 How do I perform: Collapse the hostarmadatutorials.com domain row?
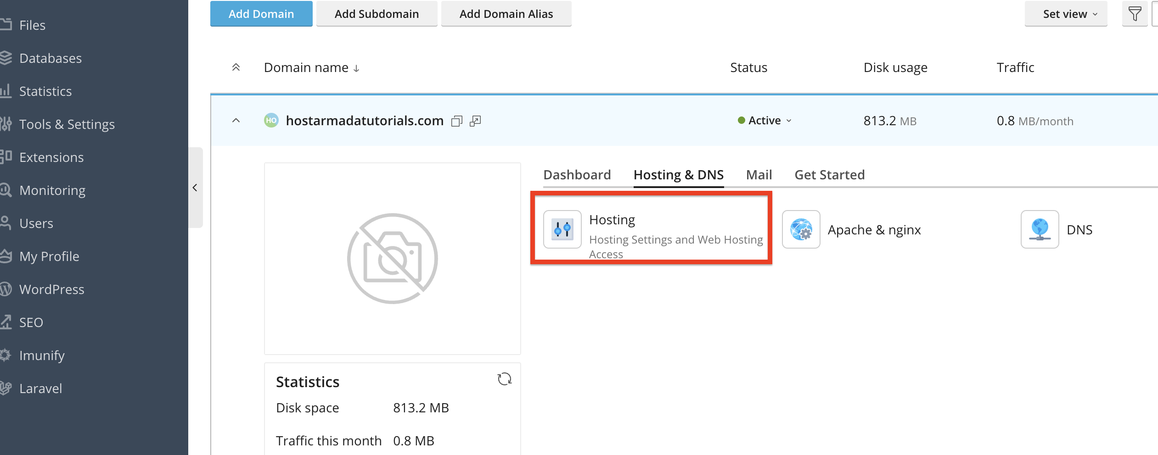236,120
